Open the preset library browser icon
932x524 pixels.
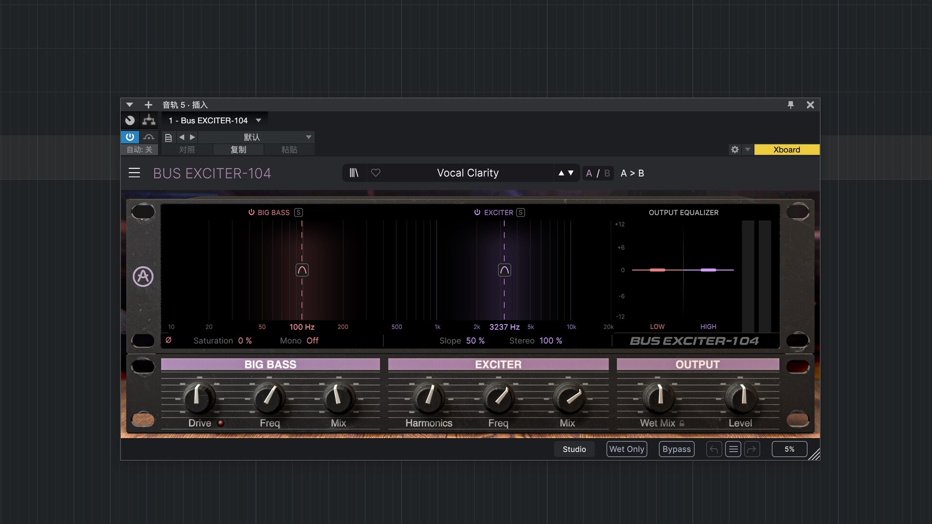354,173
